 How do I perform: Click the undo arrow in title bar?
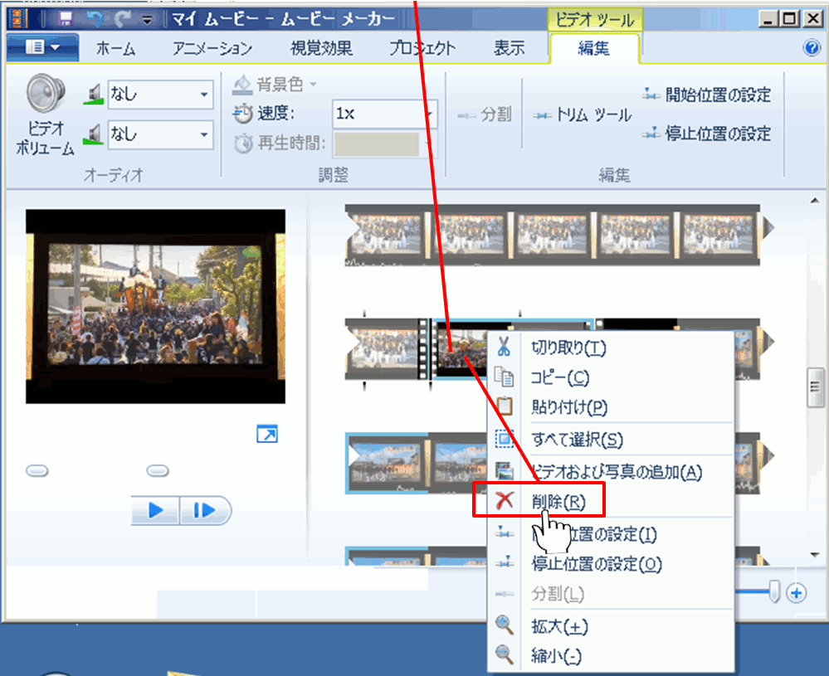click(x=93, y=18)
